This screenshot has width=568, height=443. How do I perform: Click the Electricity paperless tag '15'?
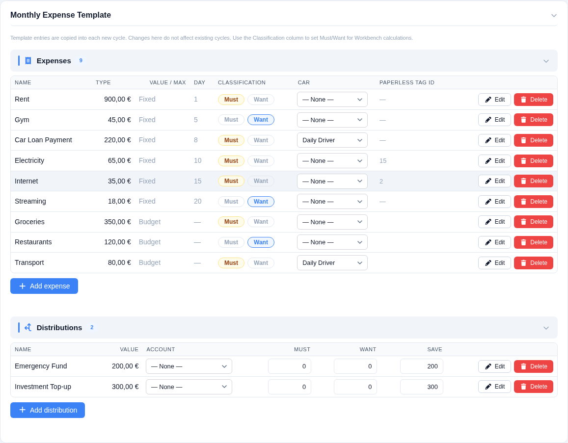click(x=383, y=161)
